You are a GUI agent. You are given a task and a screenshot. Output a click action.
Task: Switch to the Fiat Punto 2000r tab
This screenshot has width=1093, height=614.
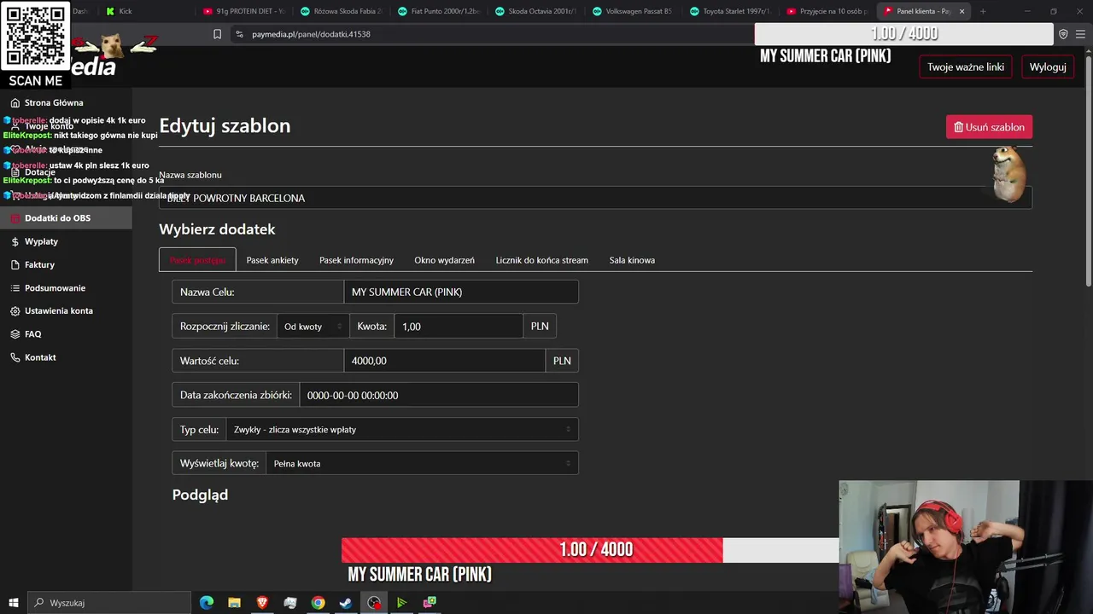click(440, 11)
